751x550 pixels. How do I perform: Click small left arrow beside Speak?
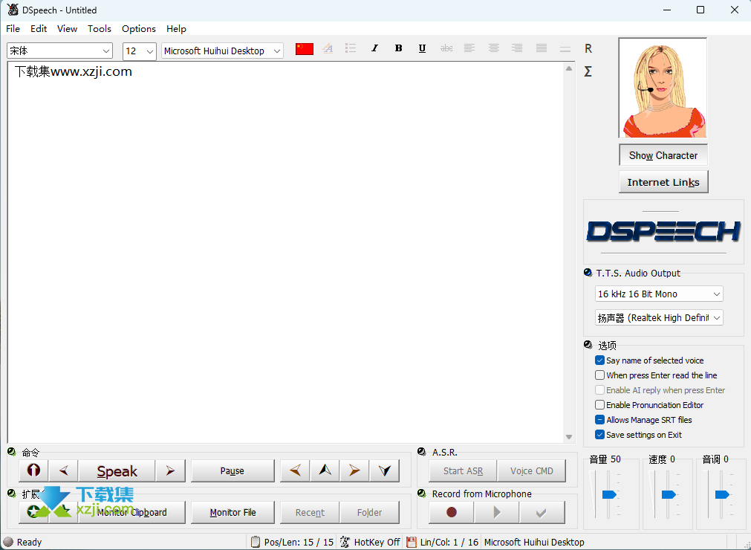click(63, 471)
